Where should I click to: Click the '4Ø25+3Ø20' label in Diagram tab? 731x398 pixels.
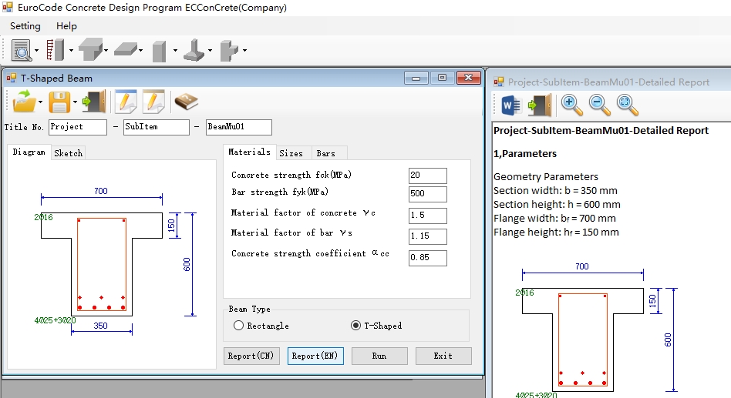point(55,320)
